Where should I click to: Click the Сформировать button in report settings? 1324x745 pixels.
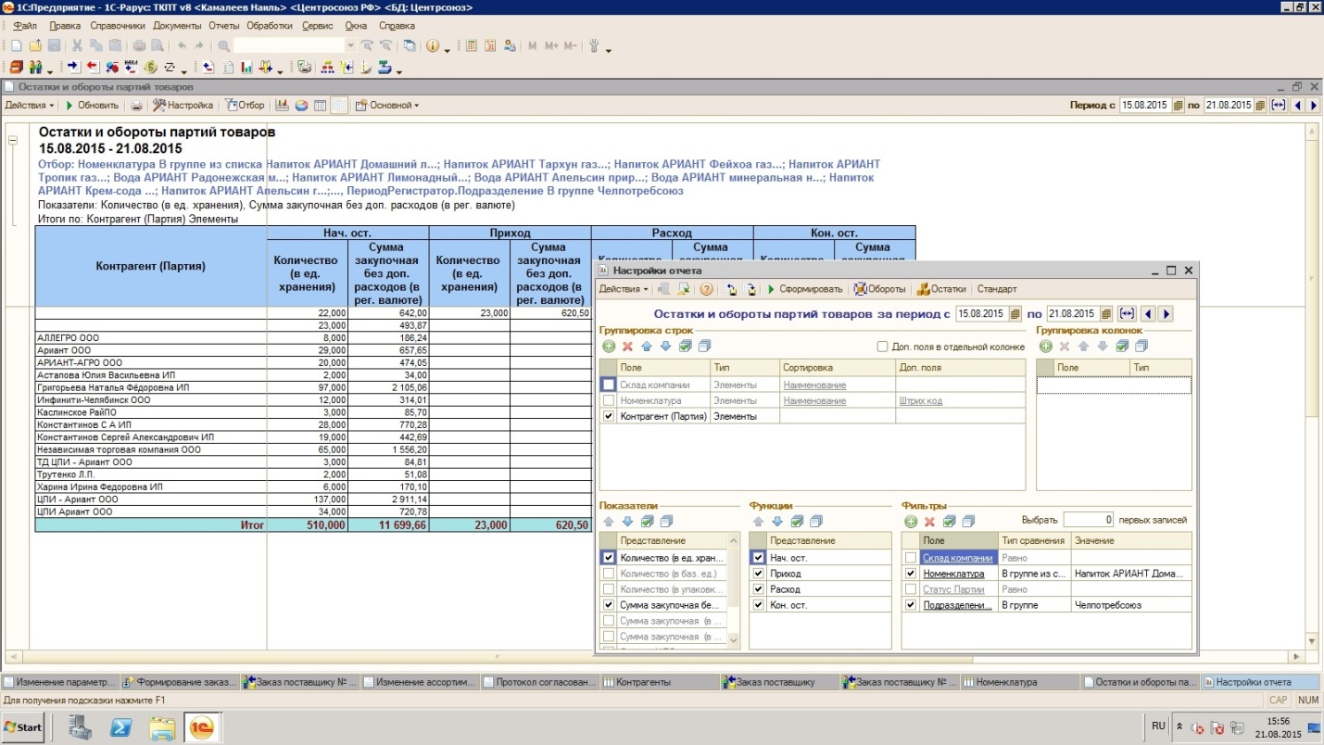tap(804, 289)
